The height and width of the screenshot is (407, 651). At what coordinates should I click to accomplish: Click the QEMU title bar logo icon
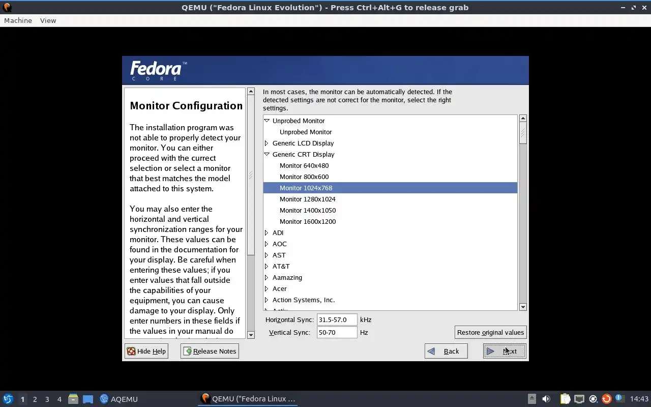point(7,8)
